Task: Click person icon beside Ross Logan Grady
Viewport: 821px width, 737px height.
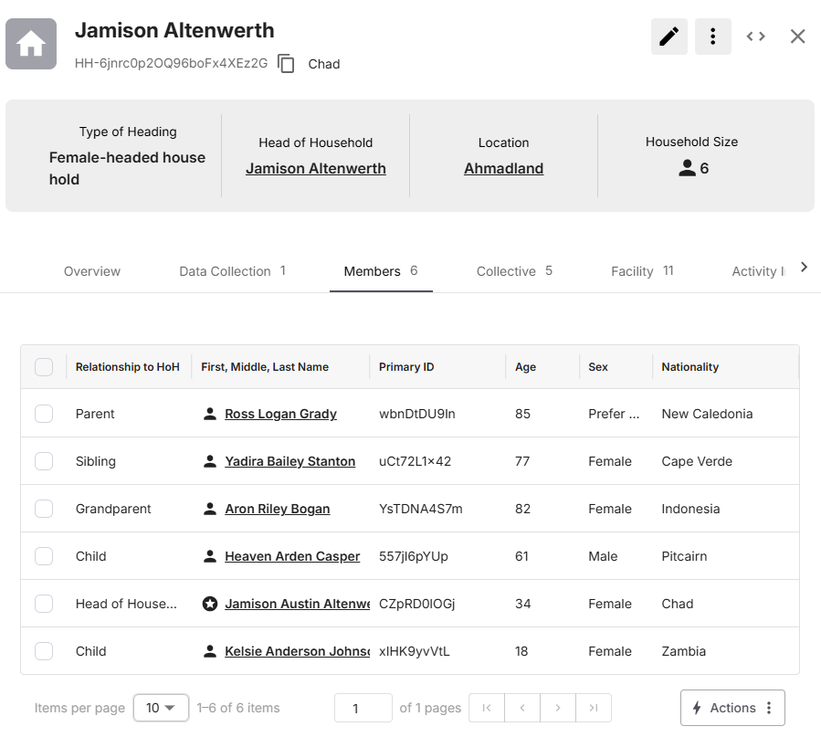Action: [x=210, y=414]
